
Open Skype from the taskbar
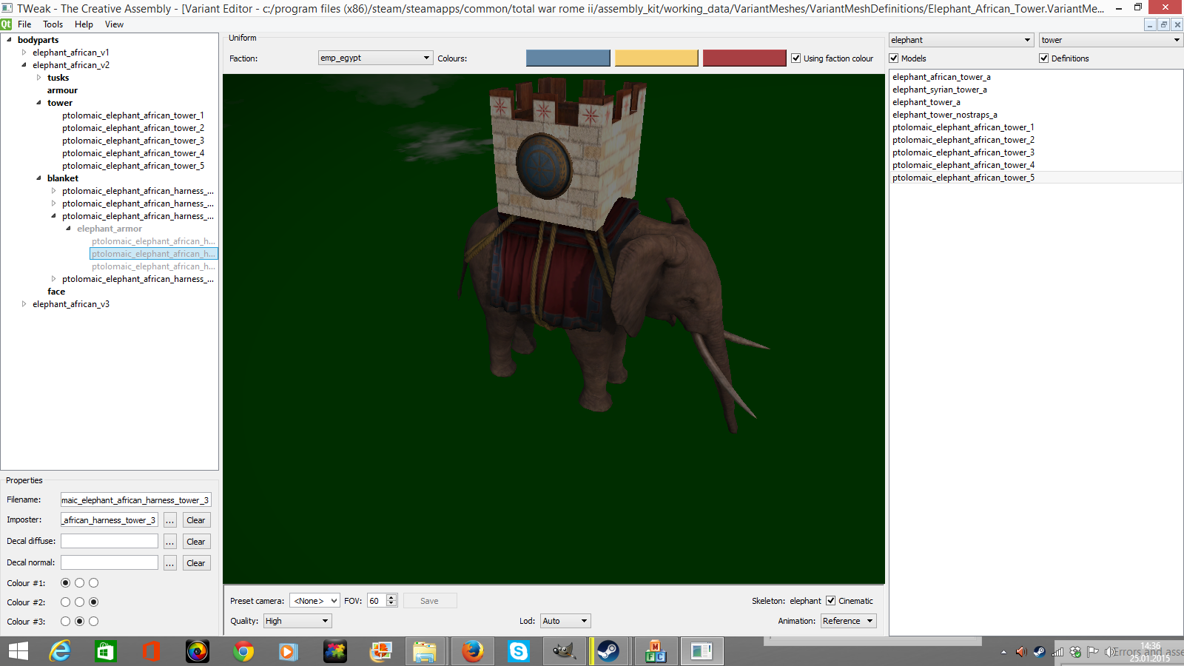[x=518, y=651]
